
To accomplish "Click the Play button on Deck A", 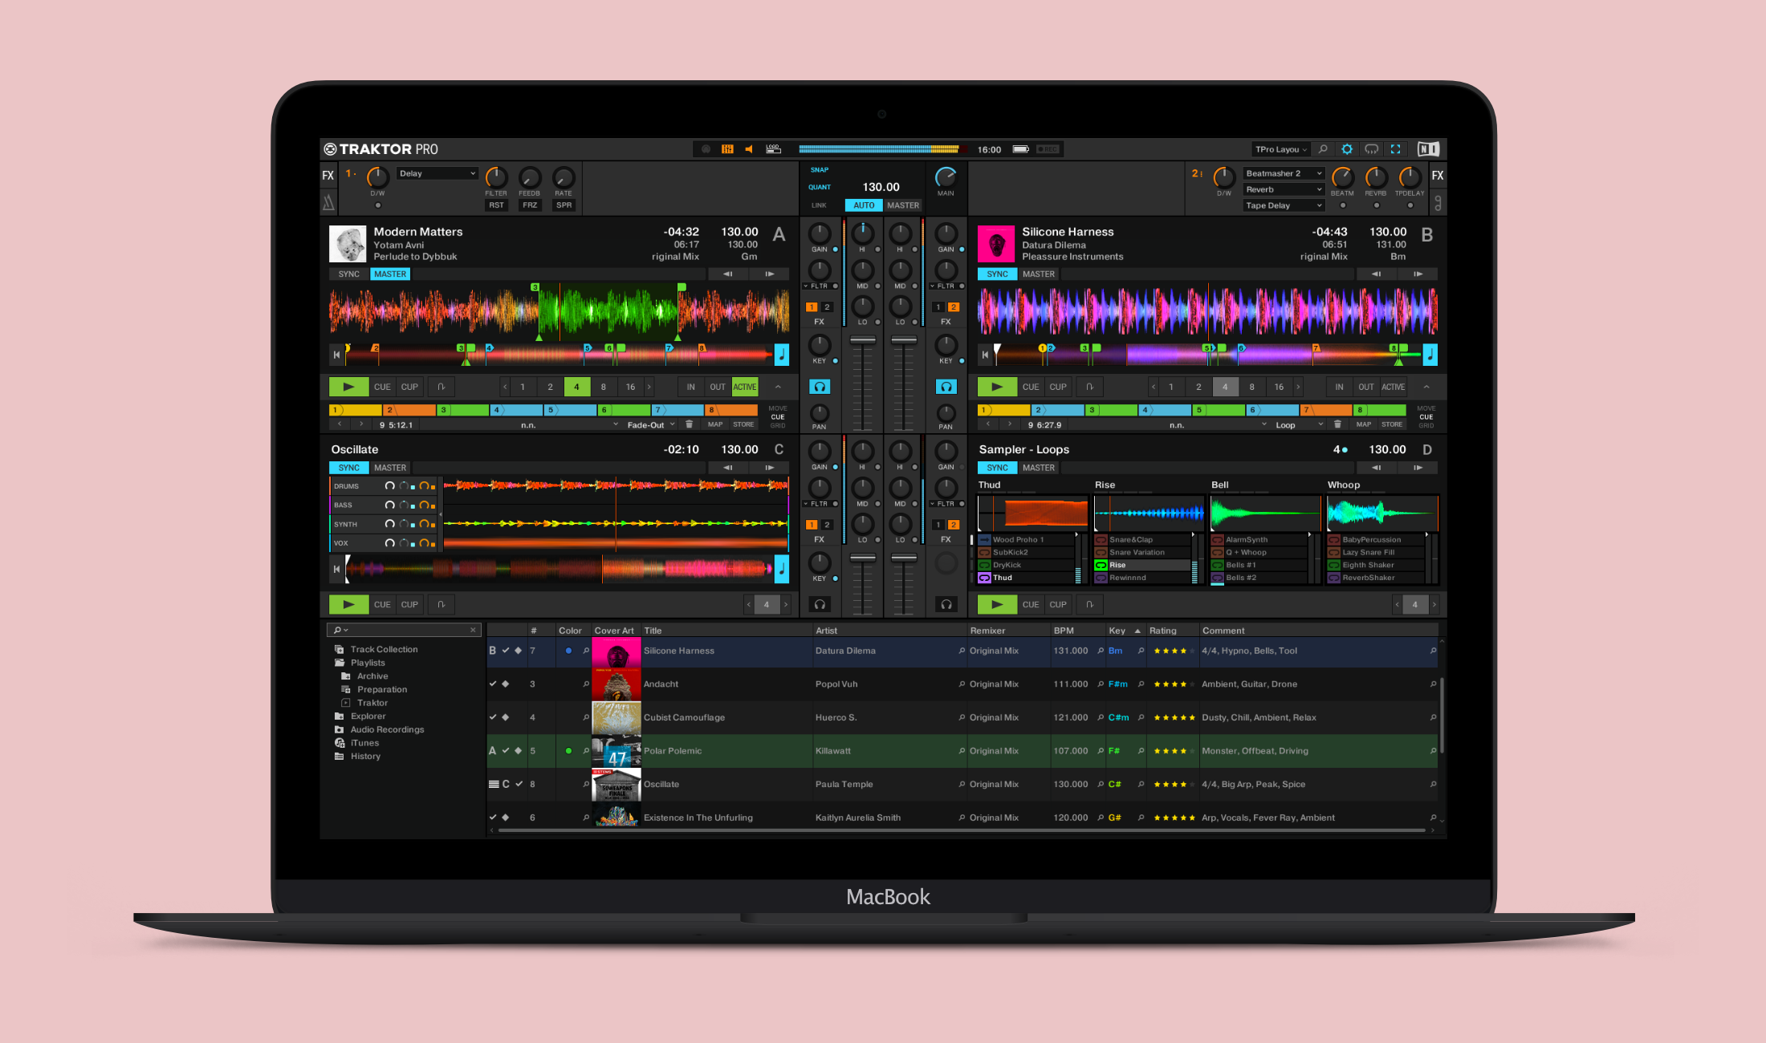I will 348,386.
